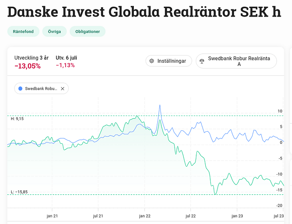The image size is (292, 224).
Task: Click the jan 22 axis label
Action: [x=145, y=215]
